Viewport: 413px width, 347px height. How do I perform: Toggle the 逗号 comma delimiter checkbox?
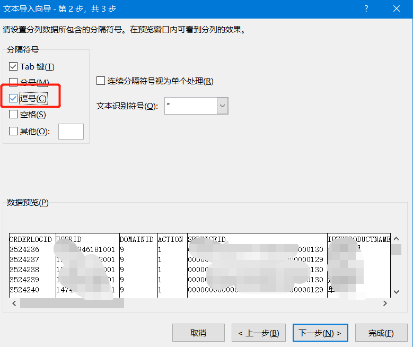point(13,98)
